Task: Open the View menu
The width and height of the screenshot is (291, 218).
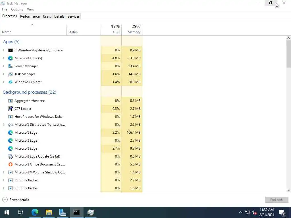Action: point(30,9)
